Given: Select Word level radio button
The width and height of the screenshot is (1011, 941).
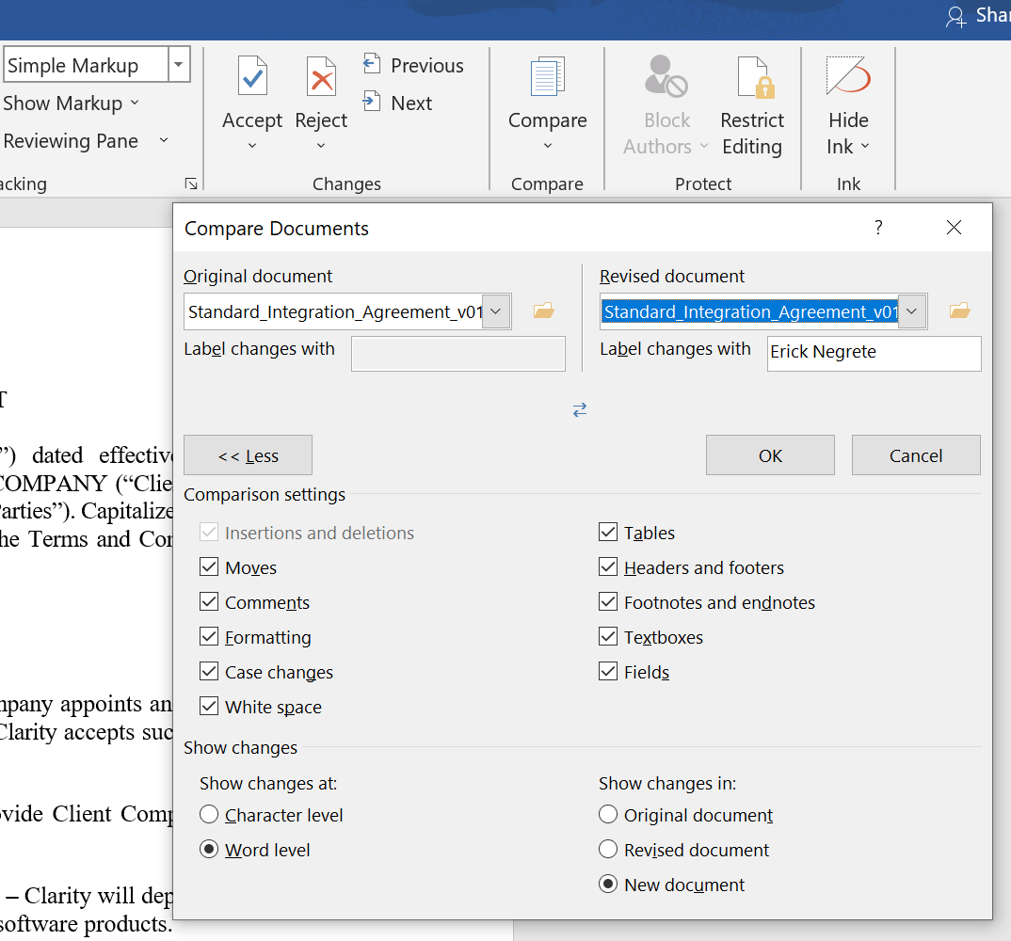Looking at the screenshot, I should coord(209,850).
